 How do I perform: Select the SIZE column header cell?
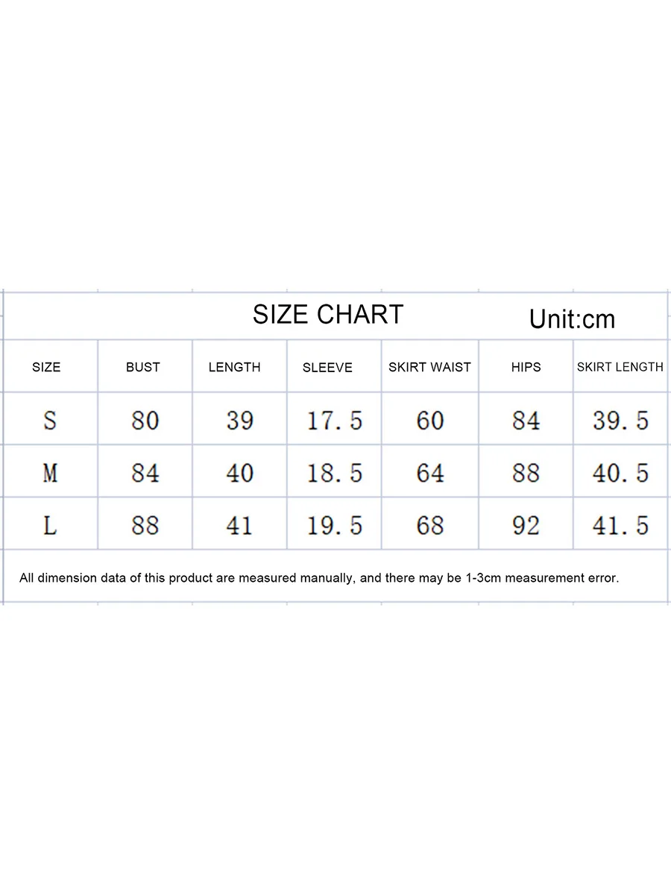click(x=46, y=367)
